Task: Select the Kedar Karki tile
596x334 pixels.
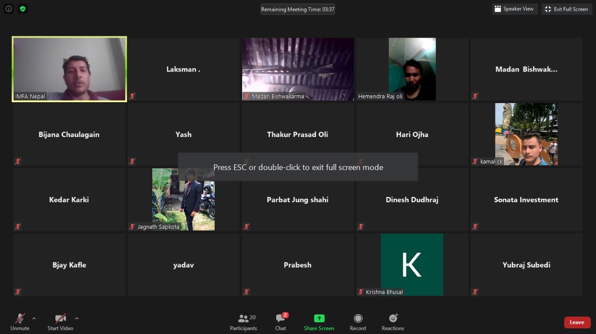Action: (x=69, y=199)
